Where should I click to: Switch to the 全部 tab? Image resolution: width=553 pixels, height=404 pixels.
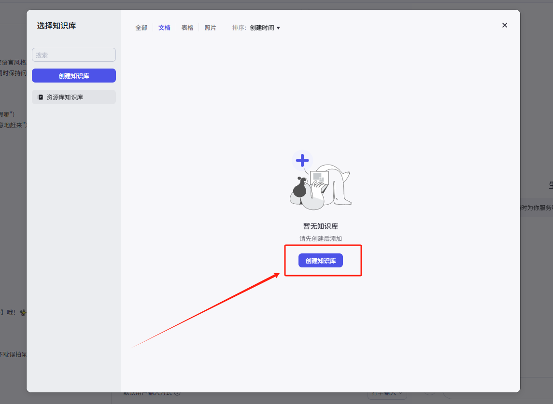(x=141, y=28)
